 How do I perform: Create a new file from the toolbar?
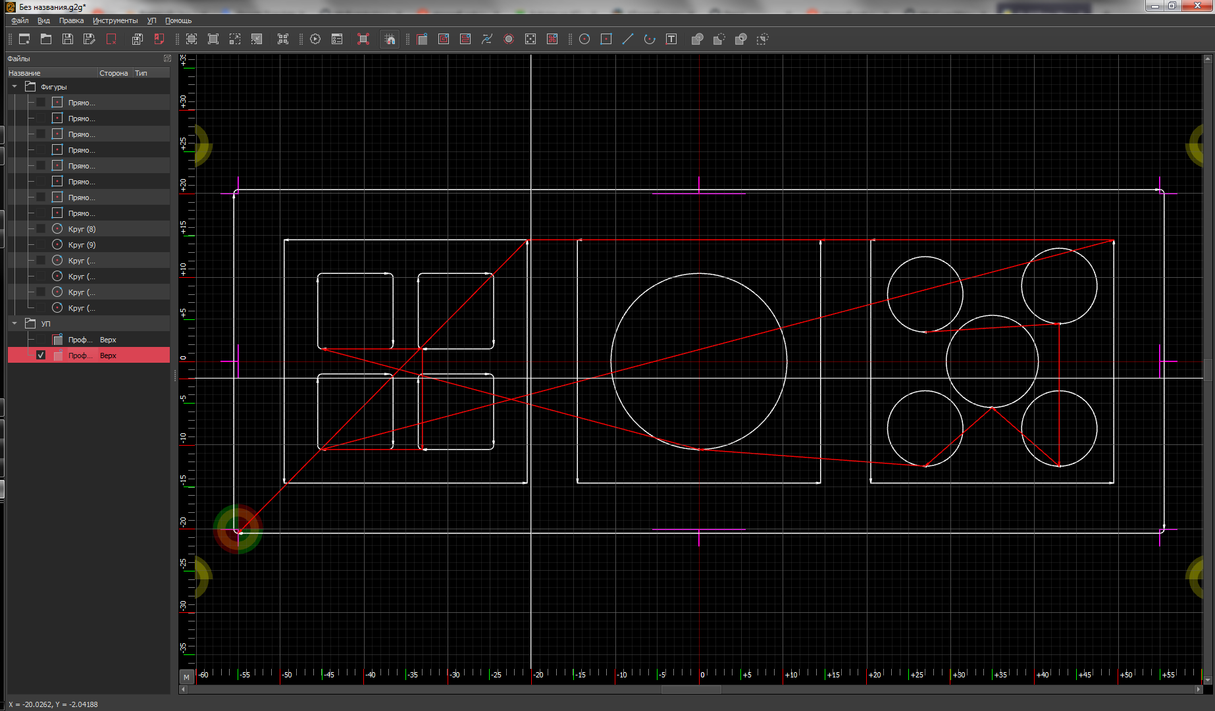24,39
